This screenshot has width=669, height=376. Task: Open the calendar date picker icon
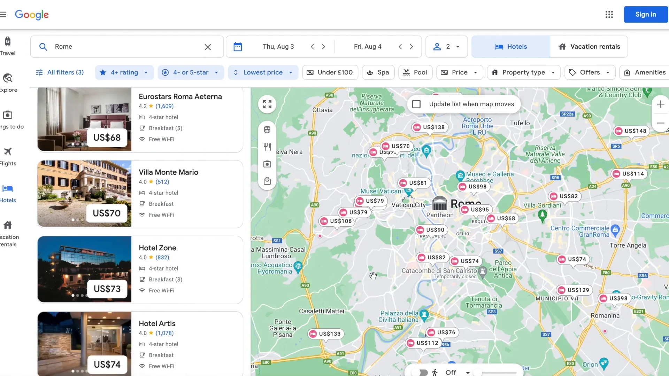pos(238,47)
